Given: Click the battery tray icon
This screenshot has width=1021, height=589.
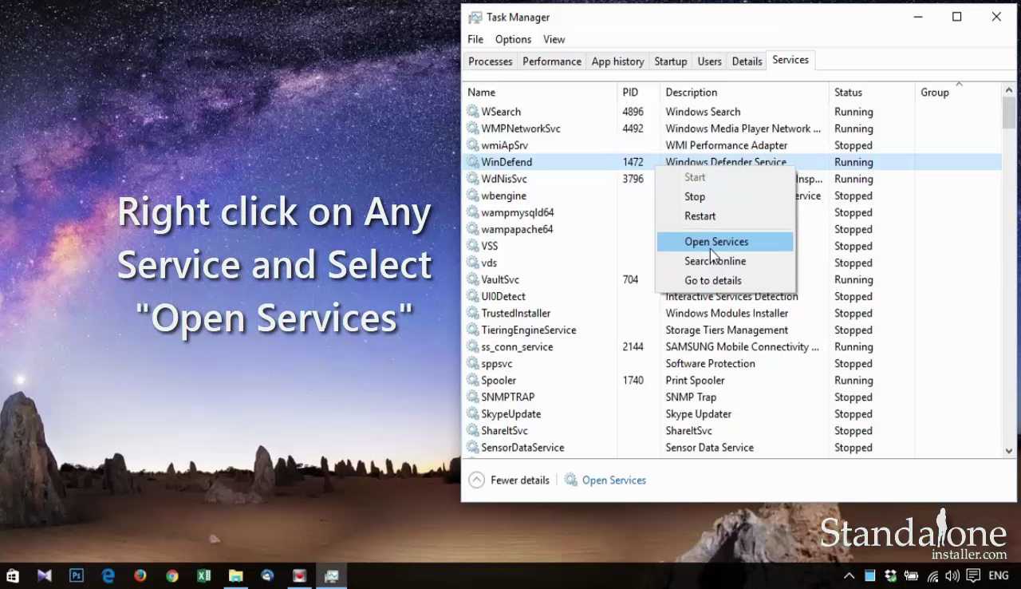Looking at the screenshot, I should coord(911,575).
